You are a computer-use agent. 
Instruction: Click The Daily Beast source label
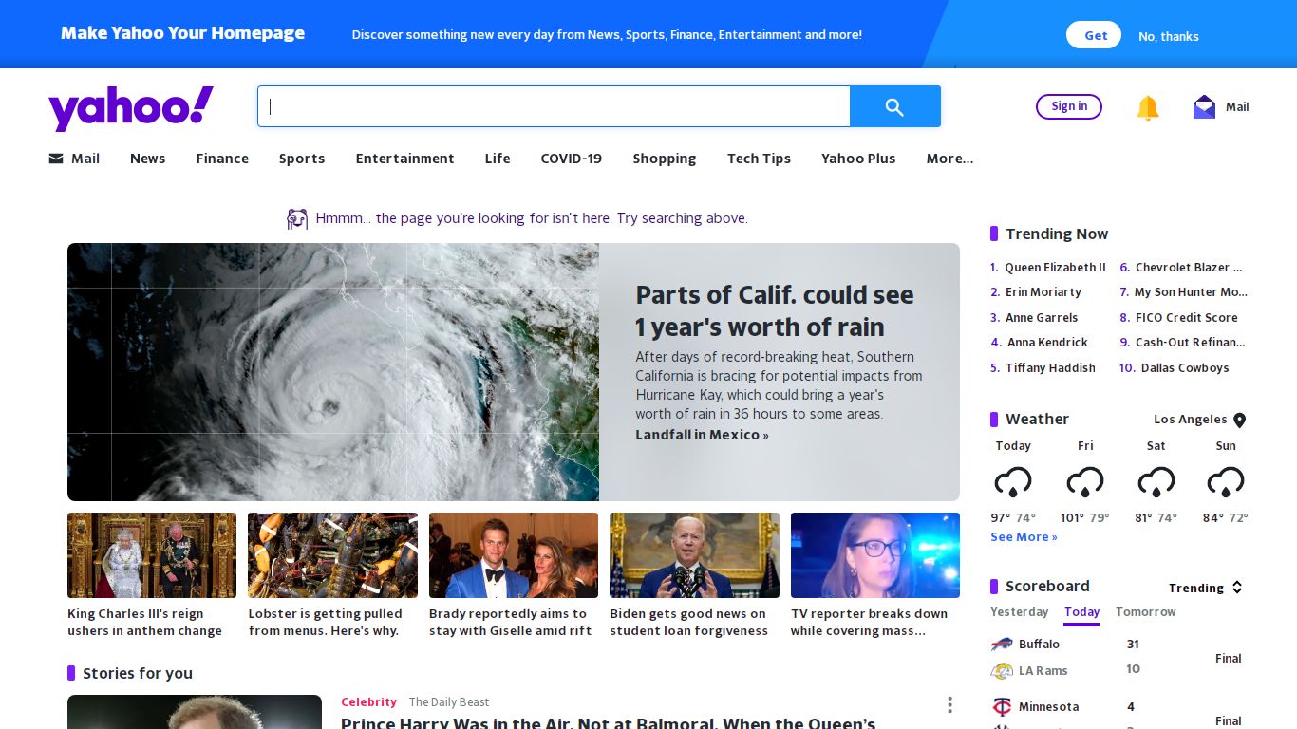point(449,702)
